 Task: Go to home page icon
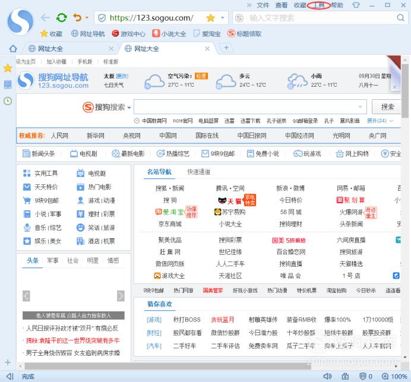click(13, 49)
